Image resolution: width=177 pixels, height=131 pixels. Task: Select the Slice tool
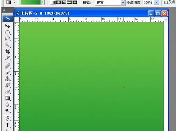click(7, 58)
